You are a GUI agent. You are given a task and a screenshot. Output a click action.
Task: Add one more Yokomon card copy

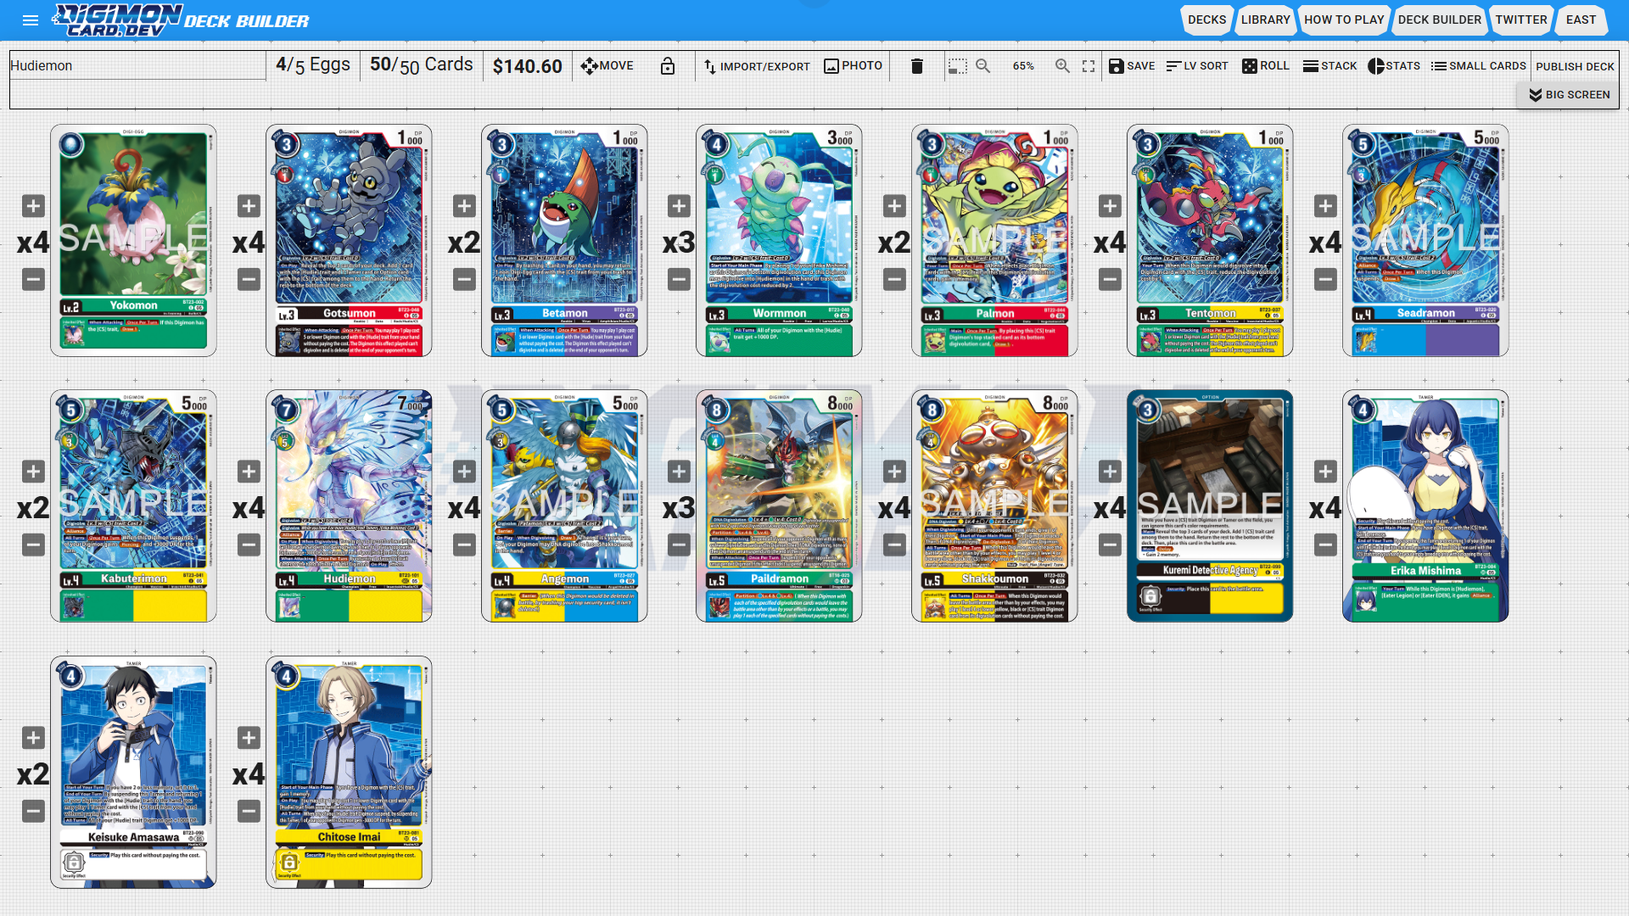[x=33, y=206]
